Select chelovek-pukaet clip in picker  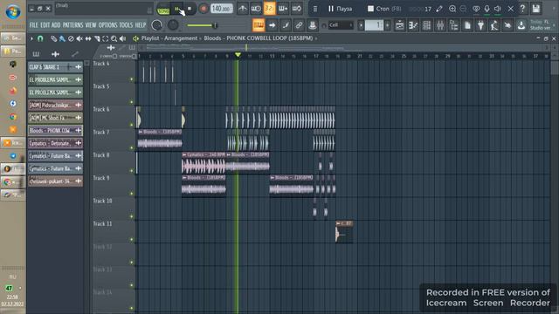[x=55, y=181]
